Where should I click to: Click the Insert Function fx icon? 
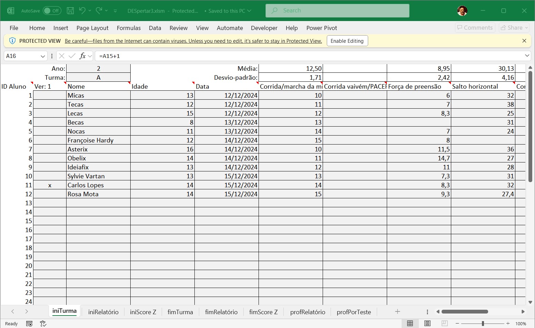tap(82, 56)
